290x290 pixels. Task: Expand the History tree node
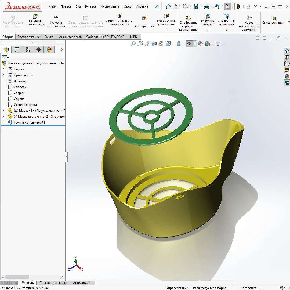coord(3,69)
